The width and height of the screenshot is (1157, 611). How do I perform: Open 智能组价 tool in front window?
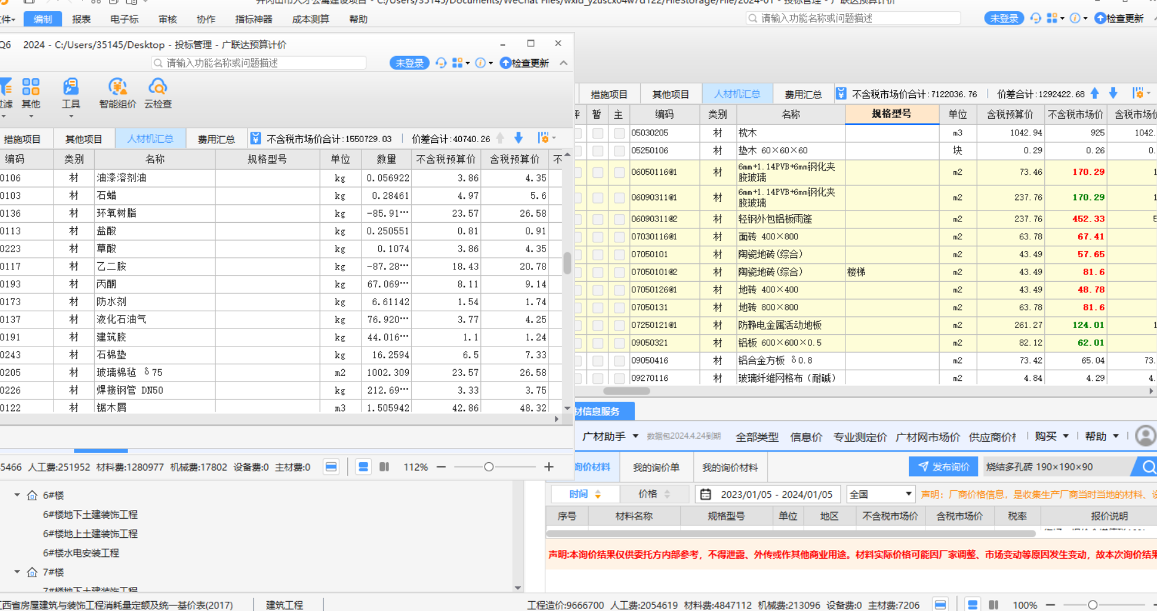pyautogui.click(x=118, y=94)
